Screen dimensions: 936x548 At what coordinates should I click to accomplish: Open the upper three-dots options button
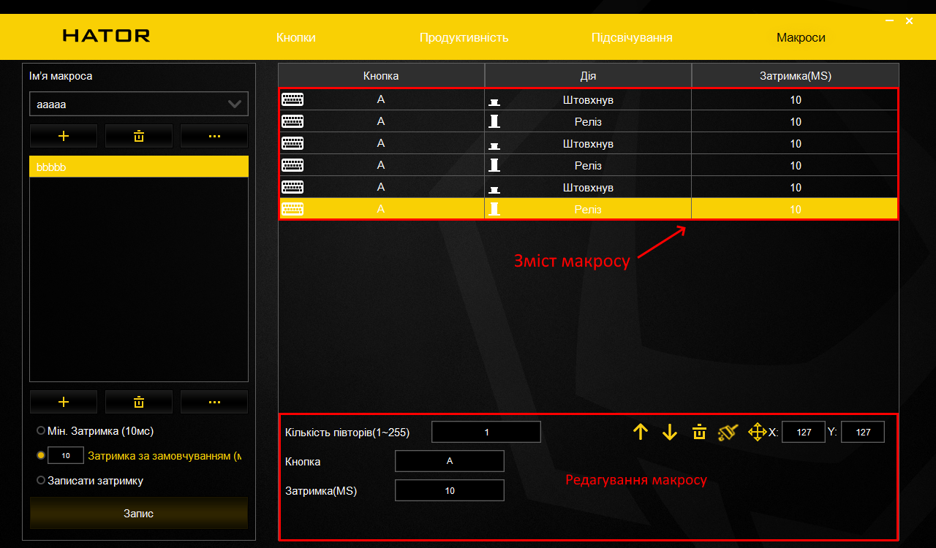pos(214,136)
